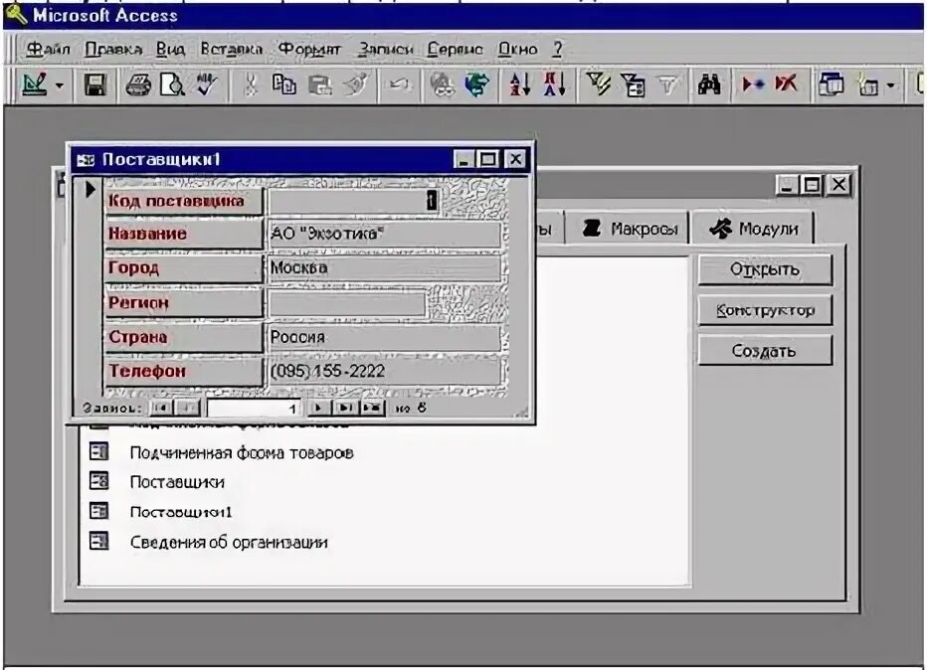The image size is (927, 670).
Task: Open the Сервис menu
Action: pos(455,49)
